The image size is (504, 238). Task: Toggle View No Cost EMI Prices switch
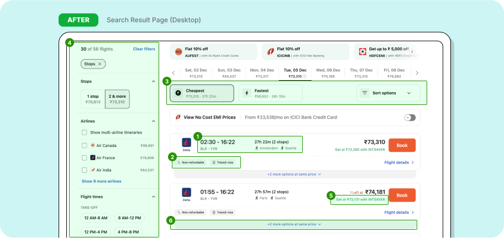tap(410, 118)
